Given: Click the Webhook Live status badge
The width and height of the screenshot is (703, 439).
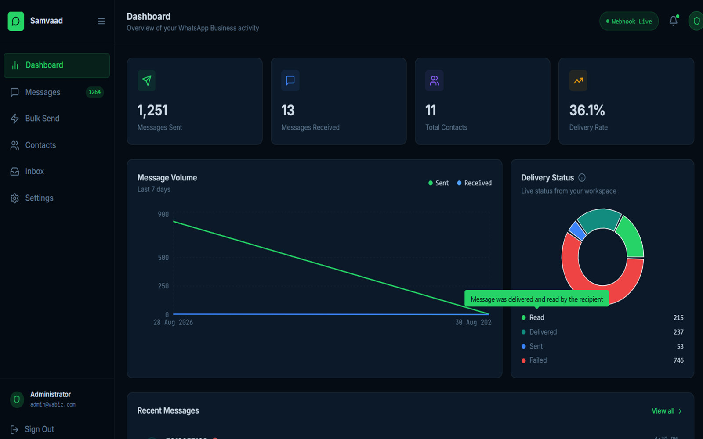Looking at the screenshot, I should [x=629, y=21].
